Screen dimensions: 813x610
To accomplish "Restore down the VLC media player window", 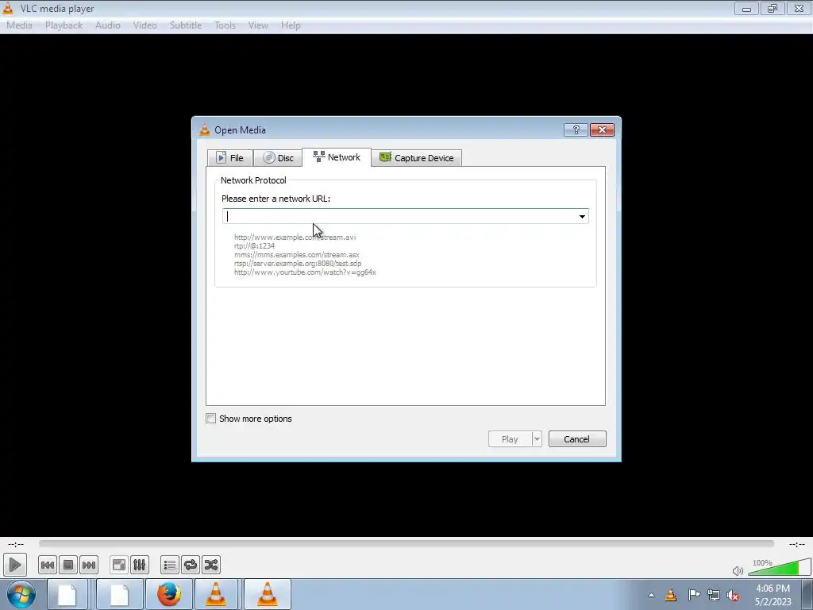I will (x=772, y=8).
